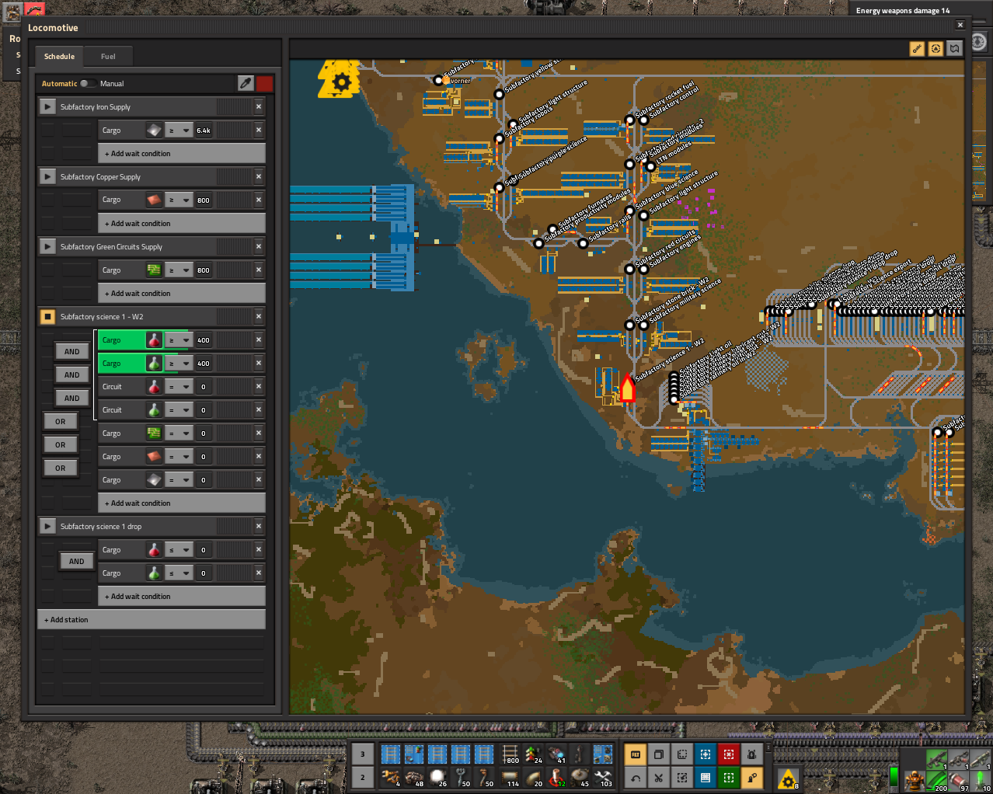Add wait condition under Subfactory Iron Supply
993x794 pixels.
182,153
